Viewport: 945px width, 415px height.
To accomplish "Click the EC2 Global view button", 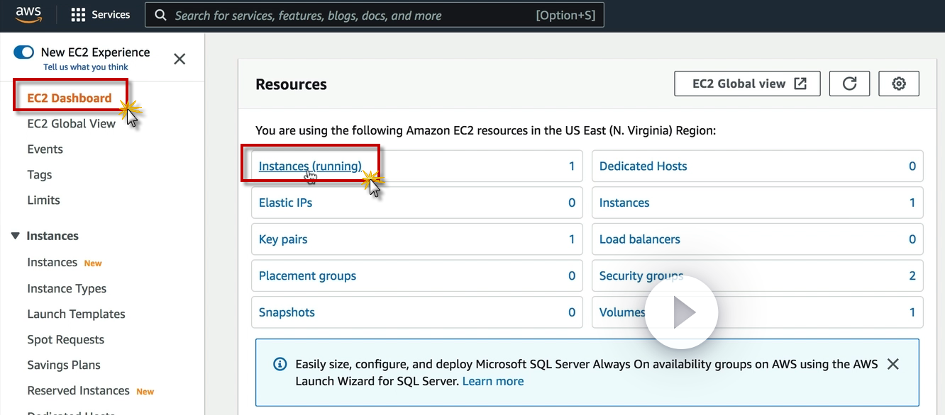I will pos(747,84).
